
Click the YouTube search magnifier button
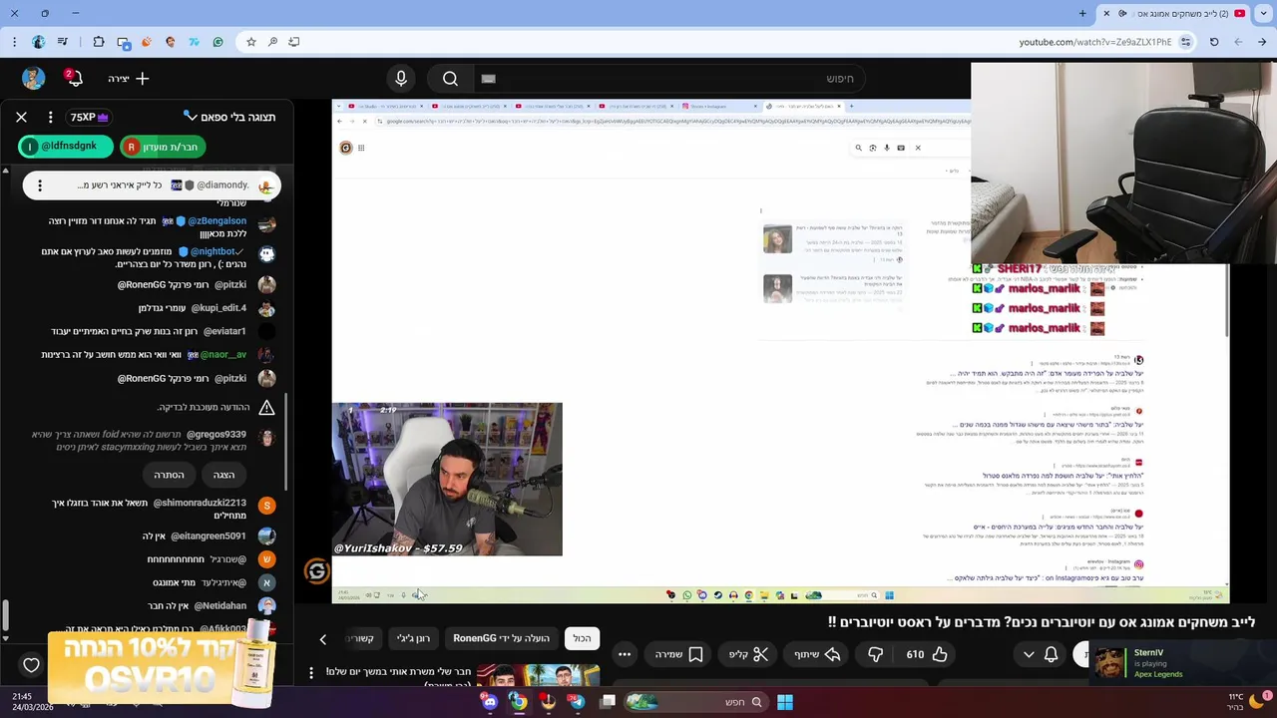tap(450, 79)
